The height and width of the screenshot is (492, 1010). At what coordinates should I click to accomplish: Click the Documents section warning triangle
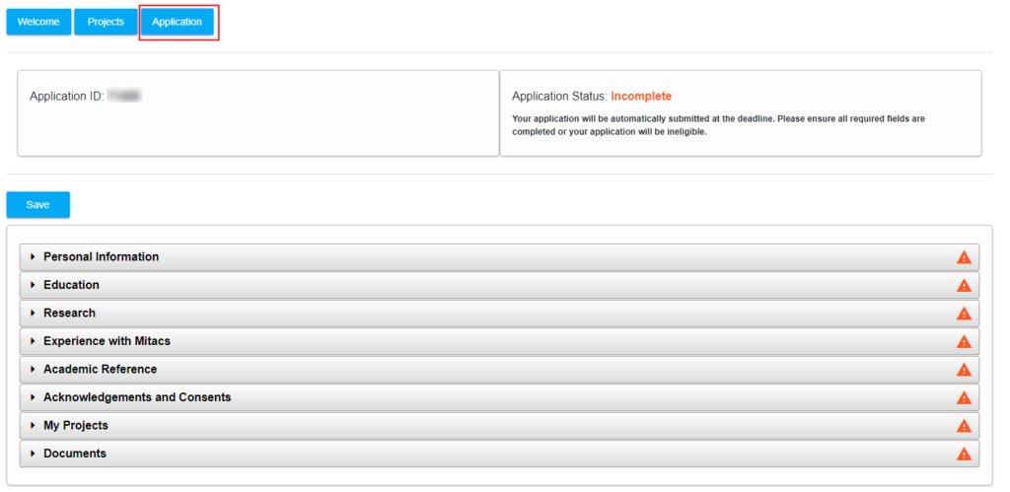(x=963, y=454)
